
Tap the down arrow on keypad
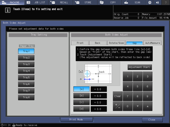tap(137, 106)
